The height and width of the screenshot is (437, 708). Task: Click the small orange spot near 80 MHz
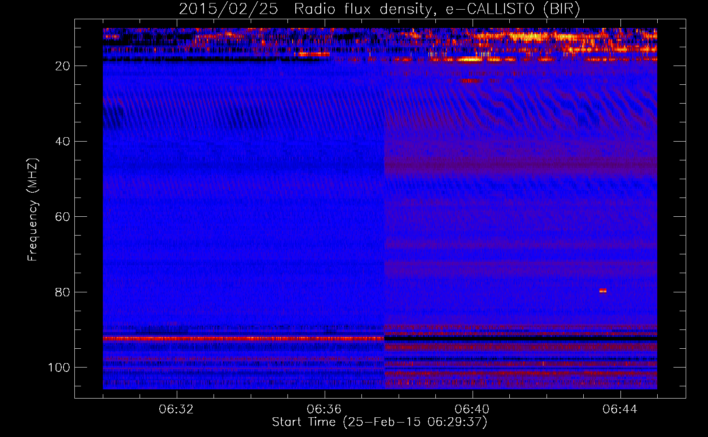tap(603, 291)
